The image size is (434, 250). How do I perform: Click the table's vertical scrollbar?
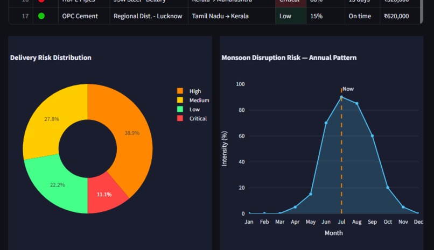421,12
